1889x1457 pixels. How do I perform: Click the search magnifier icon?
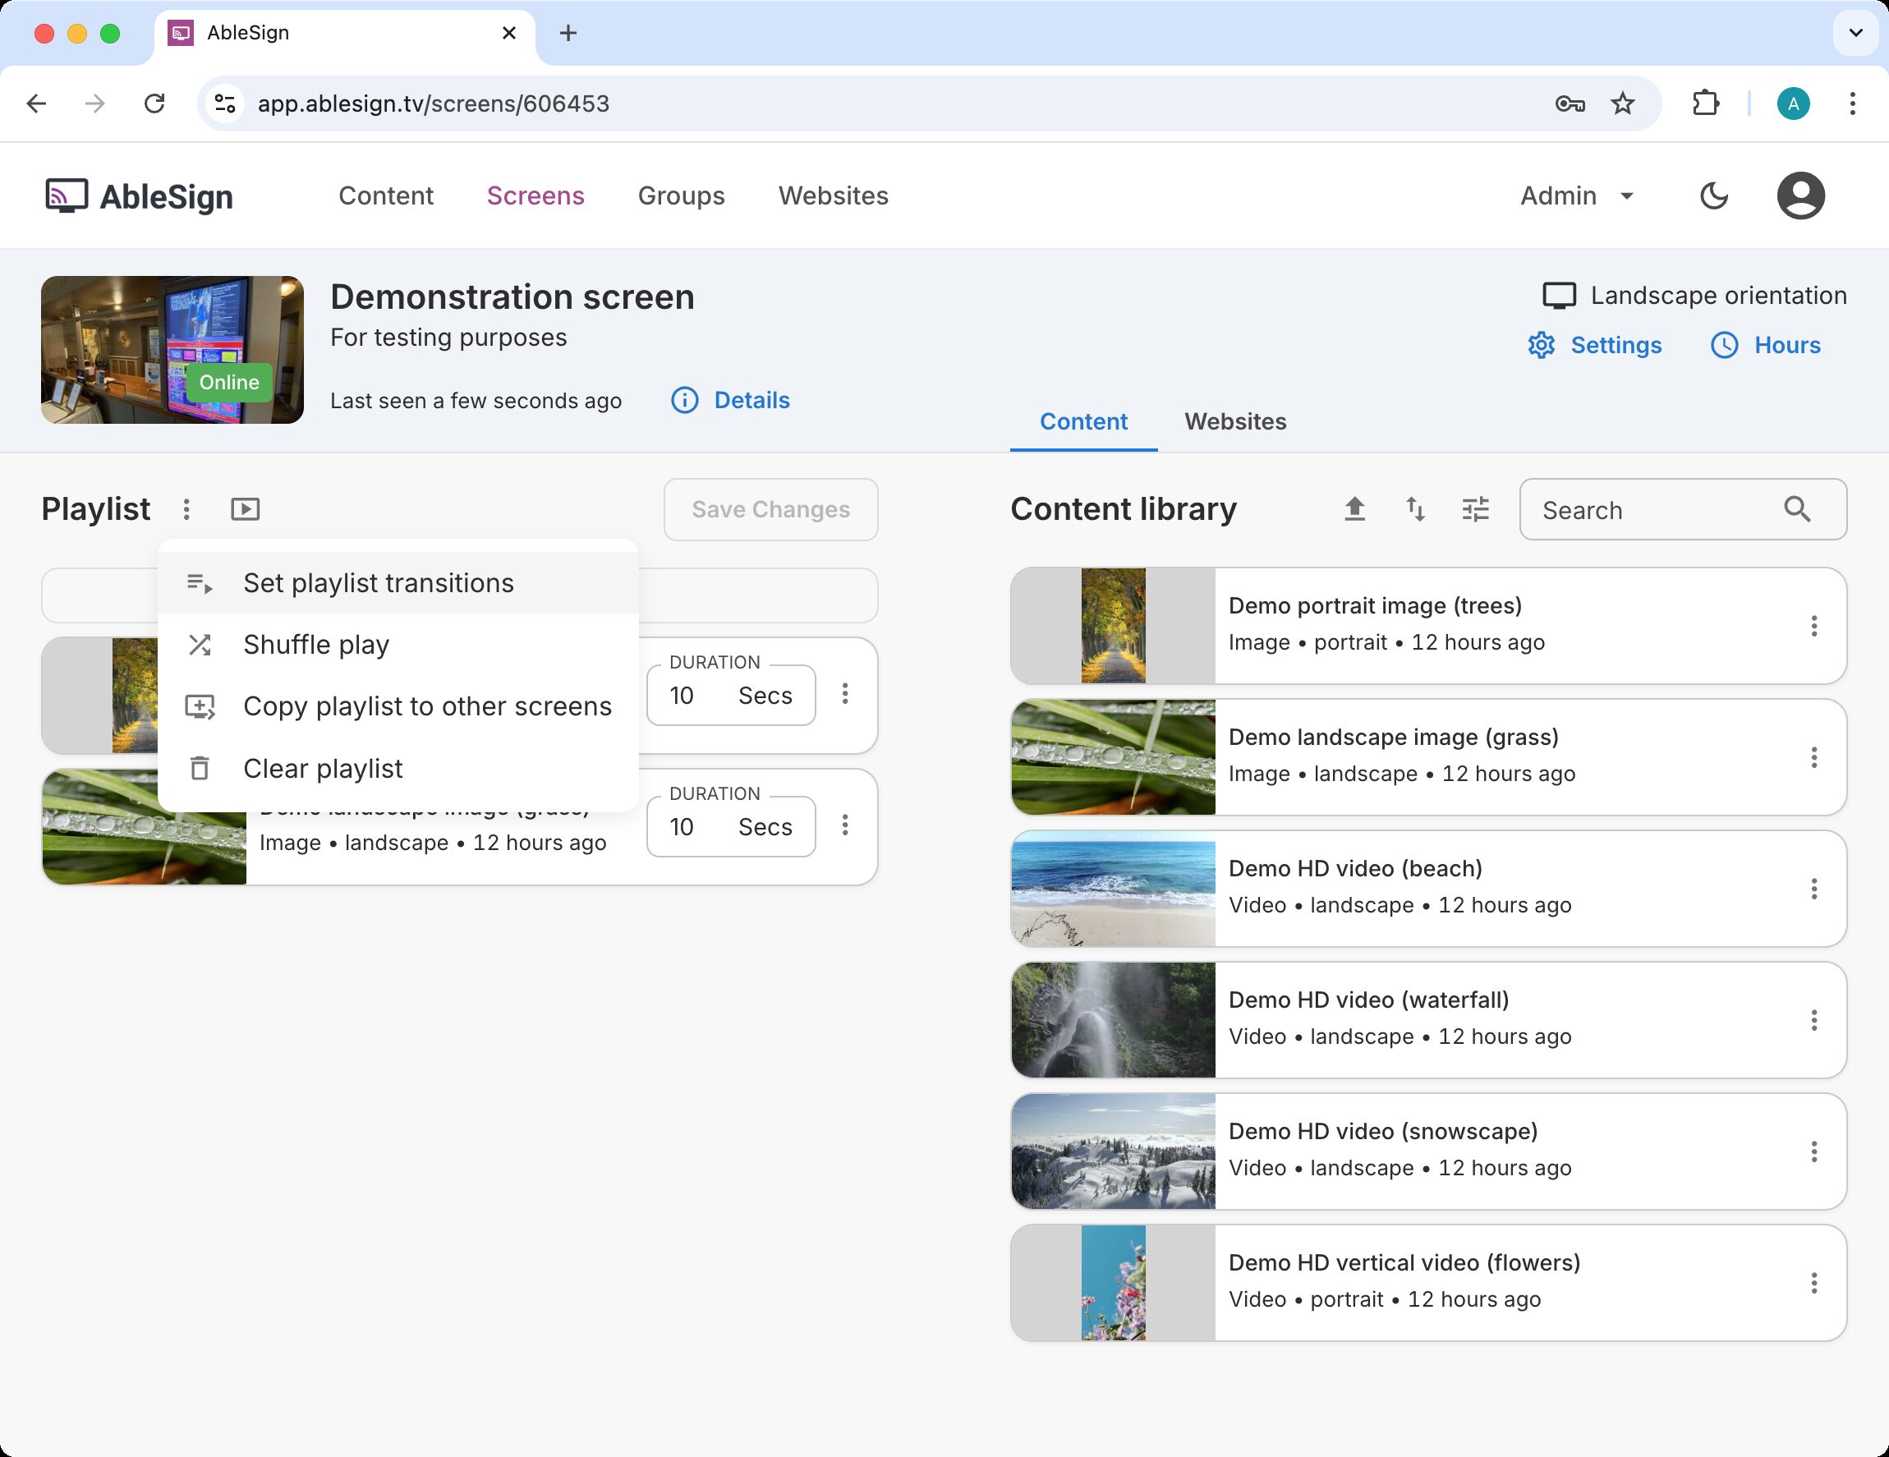[1796, 509]
